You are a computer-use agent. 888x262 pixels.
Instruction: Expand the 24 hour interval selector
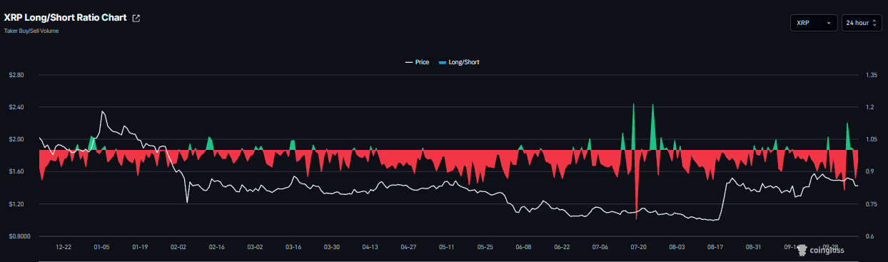[x=861, y=23]
